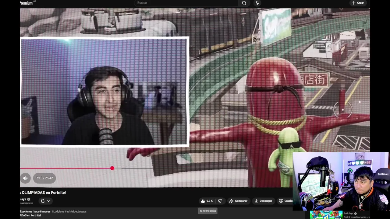Click the hace 8 meses upload date
This screenshot has width=390, height=219.
(42, 211)
